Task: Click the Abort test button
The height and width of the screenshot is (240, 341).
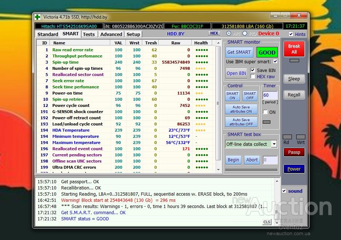Action: [252, 160]
